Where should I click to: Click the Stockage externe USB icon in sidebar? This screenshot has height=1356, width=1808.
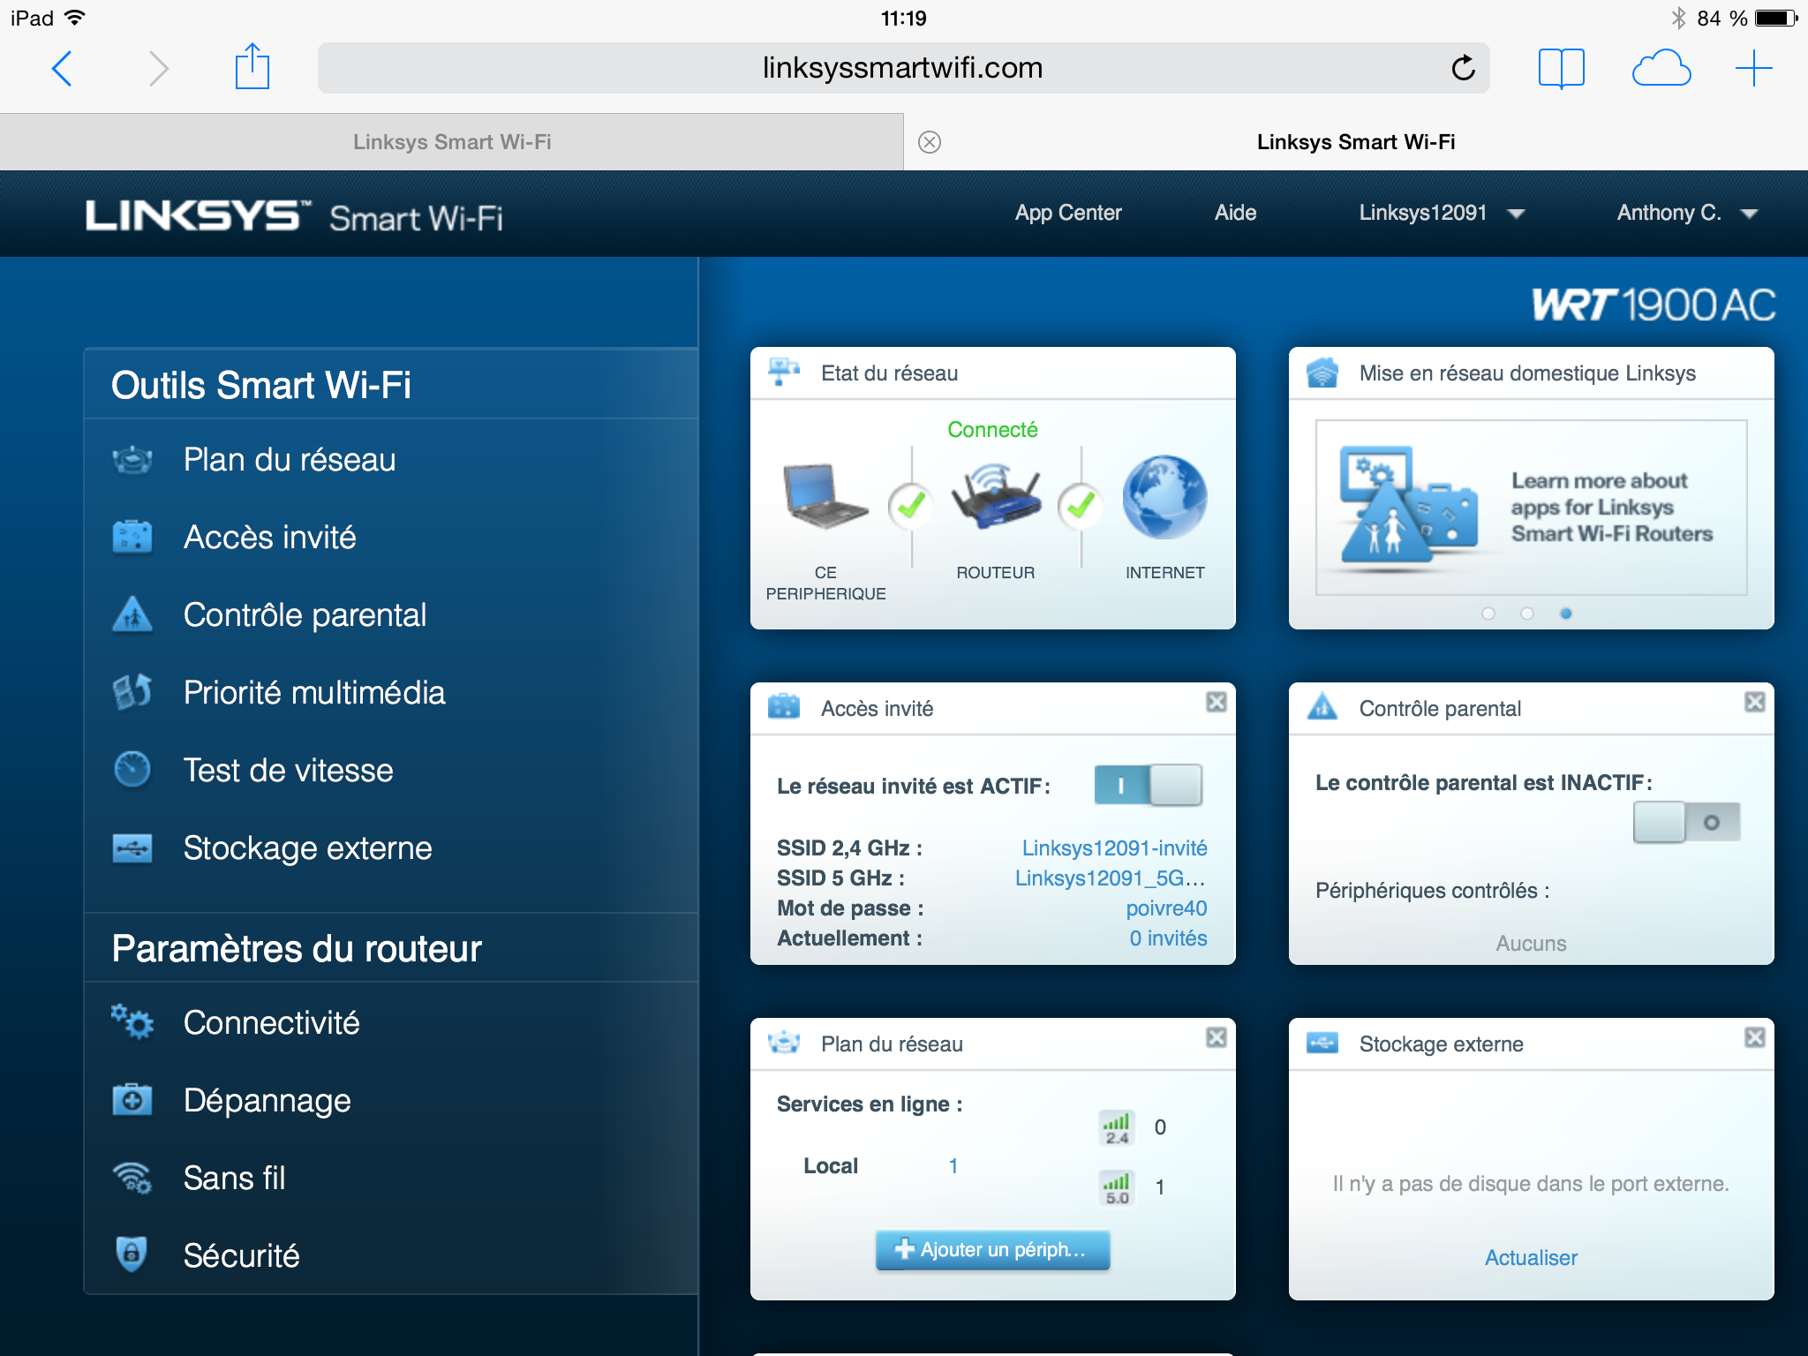coord(132,848)
